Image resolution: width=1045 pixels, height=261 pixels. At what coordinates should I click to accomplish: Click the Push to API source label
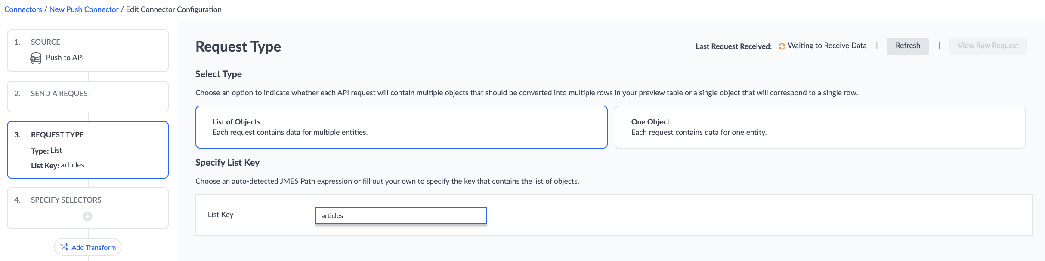pyautogui.click(x=65, y=58)
